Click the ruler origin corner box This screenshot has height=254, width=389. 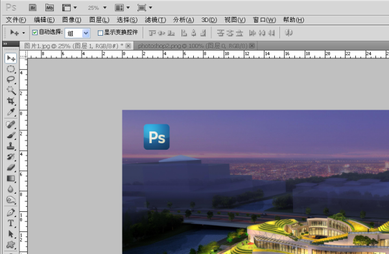coord(23,54)
